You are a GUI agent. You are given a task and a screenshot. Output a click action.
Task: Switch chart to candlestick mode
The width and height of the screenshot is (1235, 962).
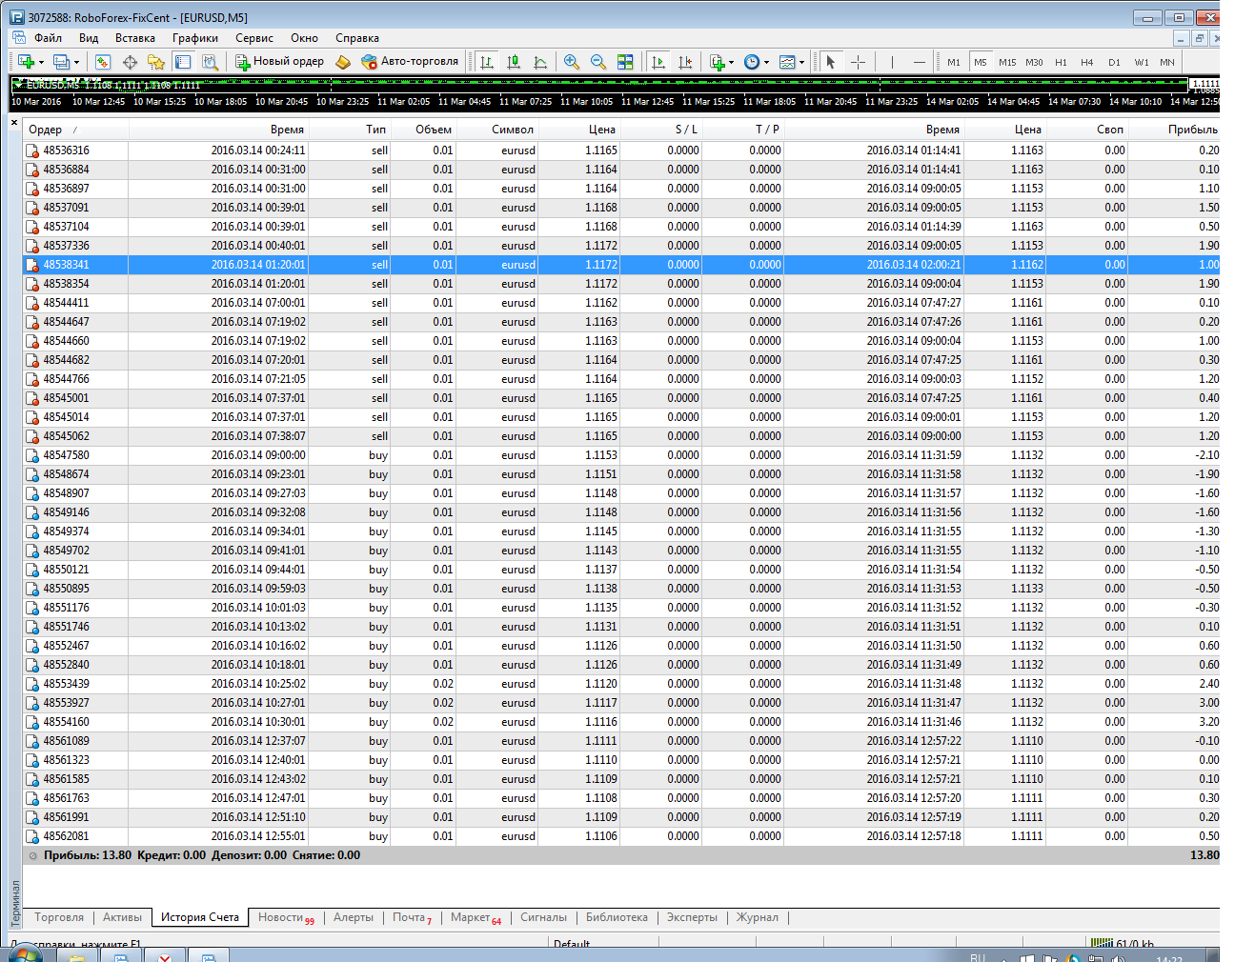pyautogui.click(x=514, y=62)
